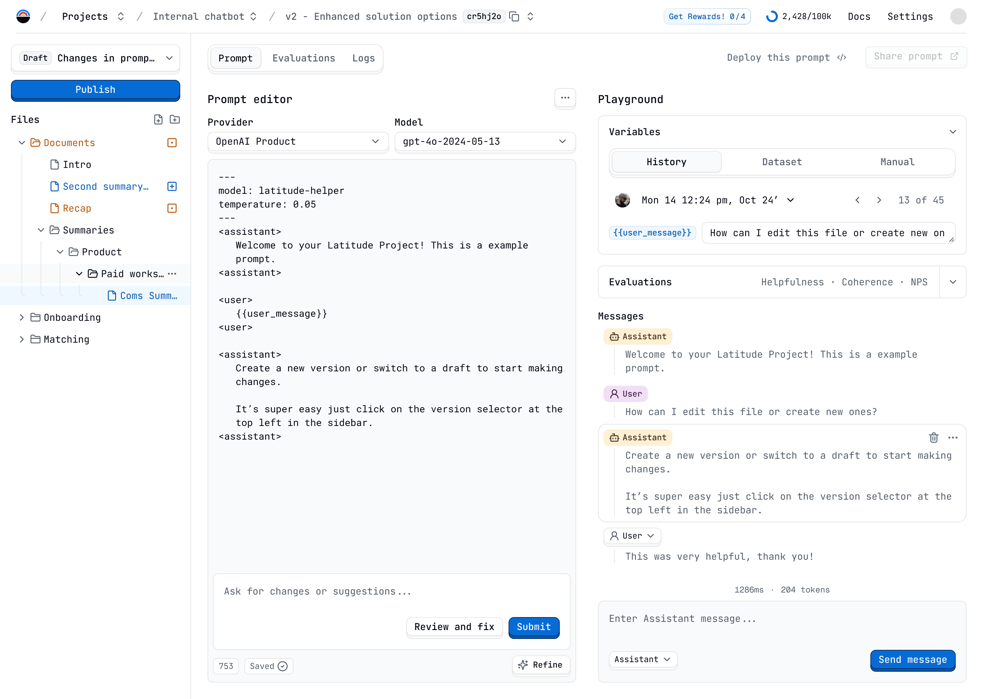Click the modified marker beside Recap

point(172,208)
